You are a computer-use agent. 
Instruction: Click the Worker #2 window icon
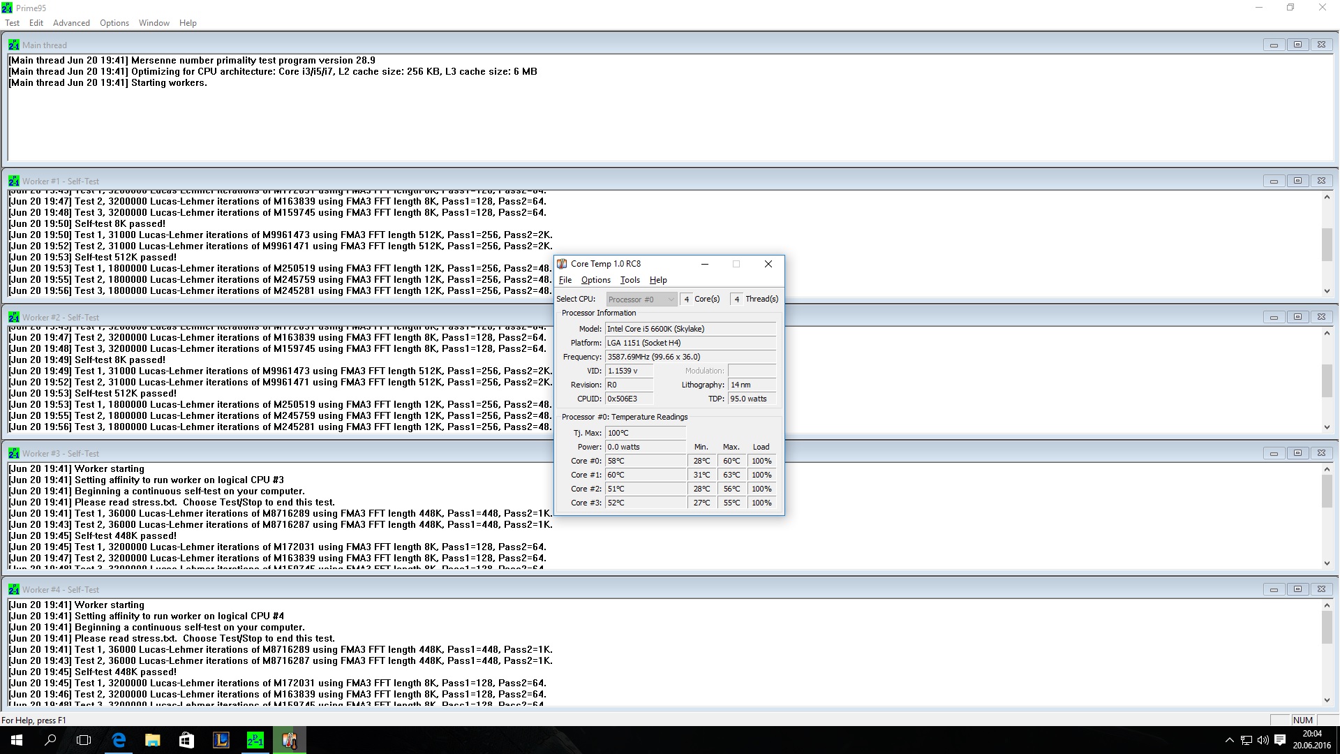point(14,317)
